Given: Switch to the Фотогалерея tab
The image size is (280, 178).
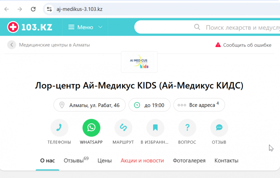Looking at the screenshot, I should [189, 161].
